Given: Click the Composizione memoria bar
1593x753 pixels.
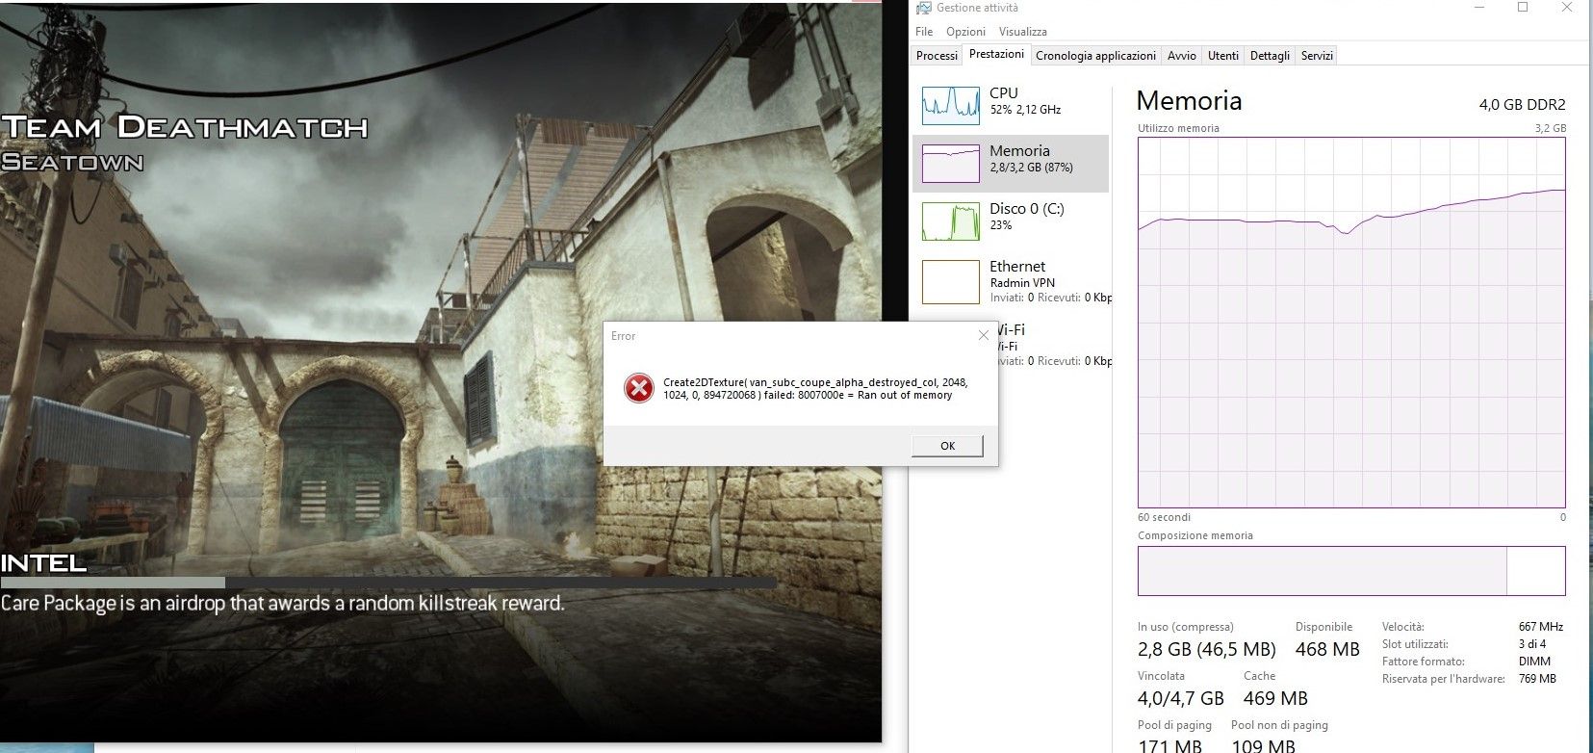Looking at the screenshot, I should pos(1351,571).
